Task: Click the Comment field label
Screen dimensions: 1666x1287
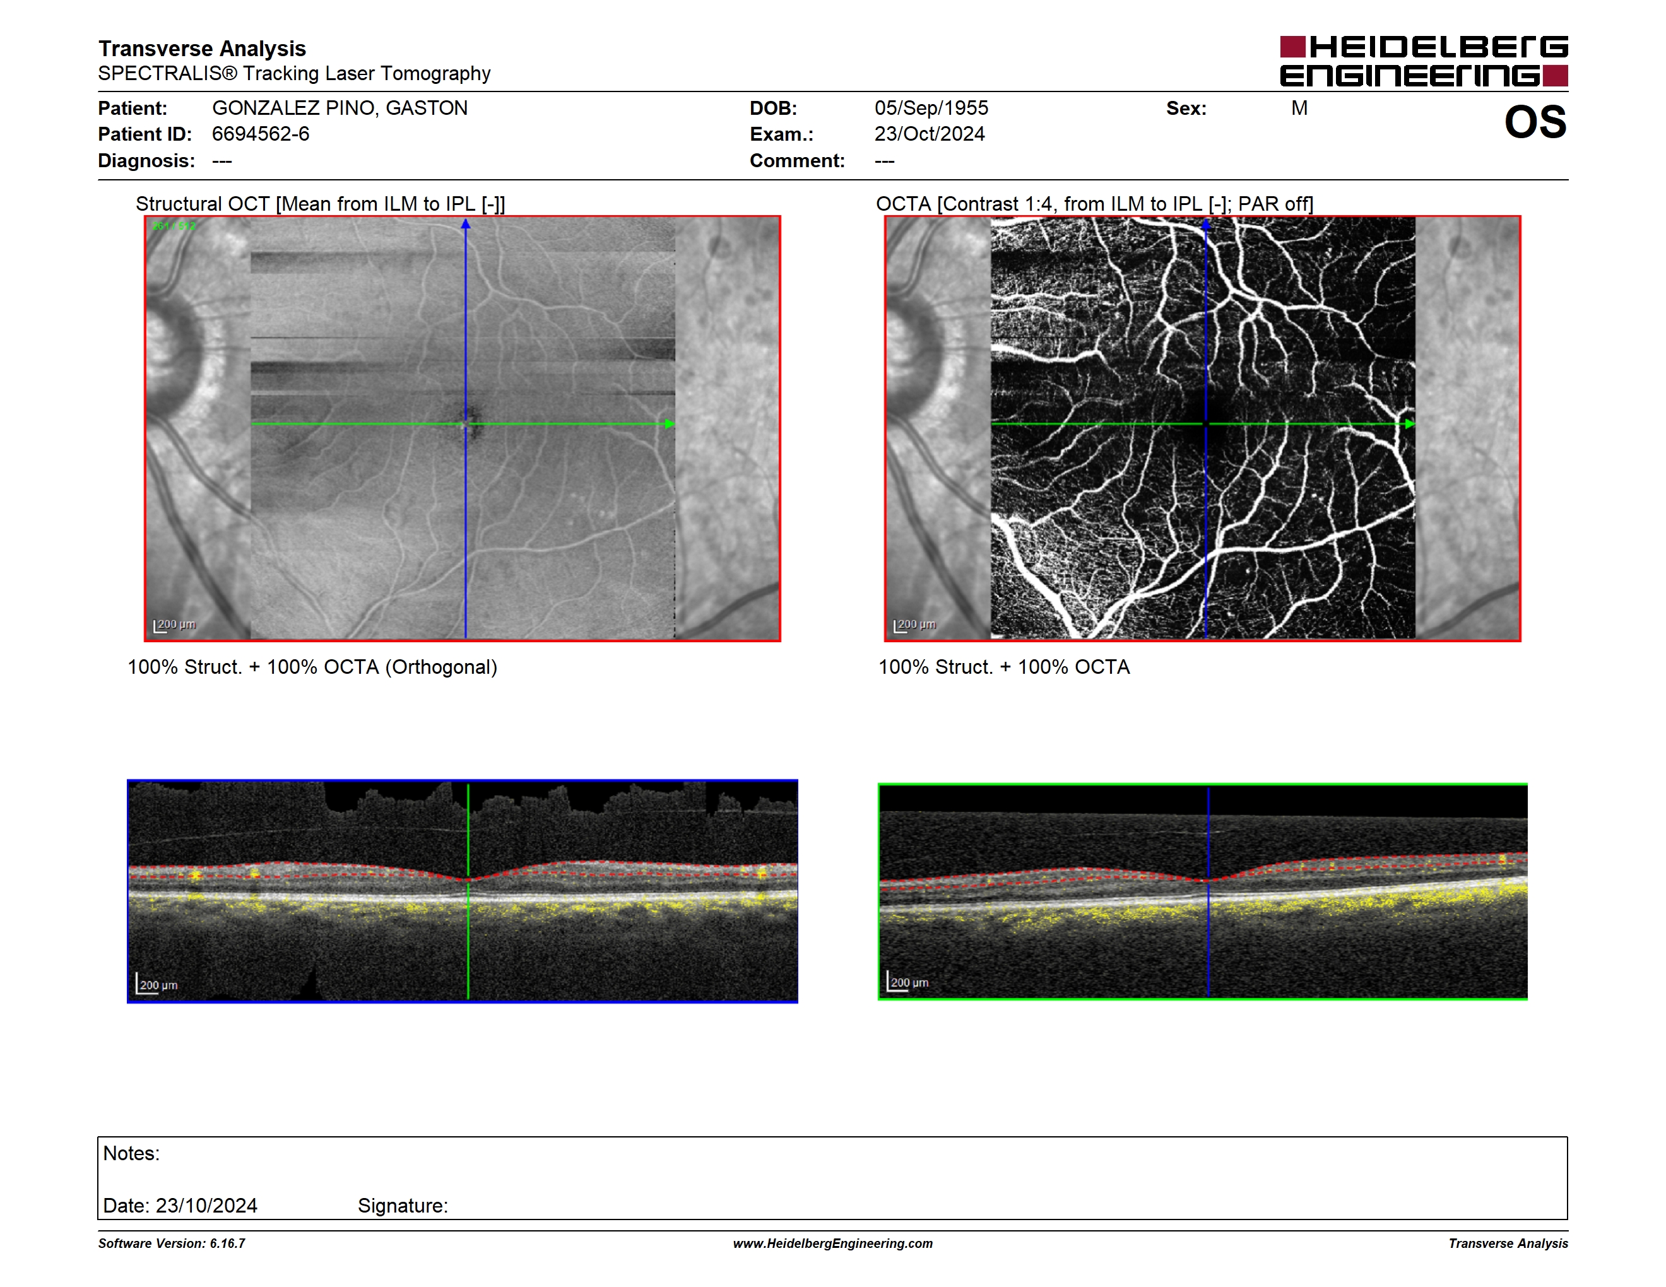Action: click(797, 161)
